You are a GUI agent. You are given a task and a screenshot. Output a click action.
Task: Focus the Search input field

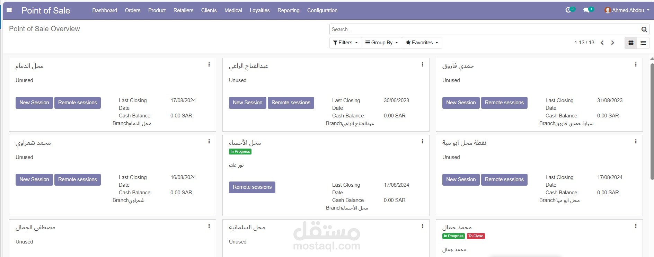[x=485, y=29]
